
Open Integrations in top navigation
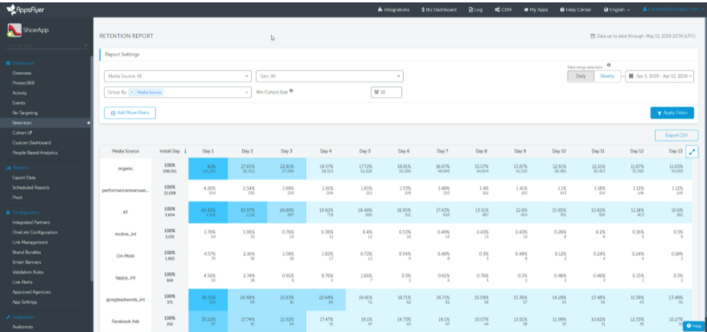tap(393, 10)
